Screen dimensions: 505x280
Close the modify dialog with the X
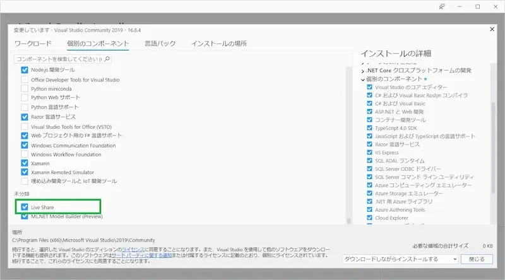(492, 29)
